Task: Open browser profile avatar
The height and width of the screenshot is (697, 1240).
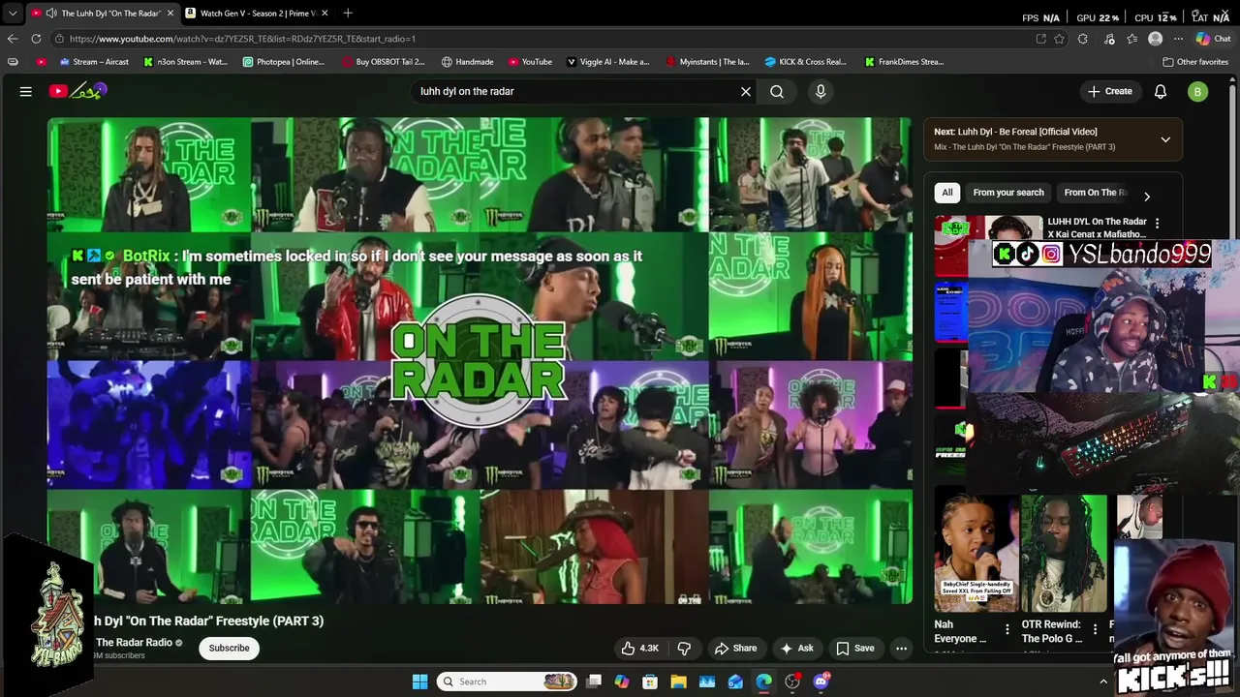Action: coord(1155,39)
